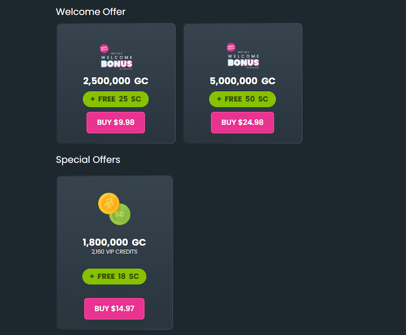406x335 pixels.
Task: Select the 5,000,000 GC offer card
Action: point(243,83)
